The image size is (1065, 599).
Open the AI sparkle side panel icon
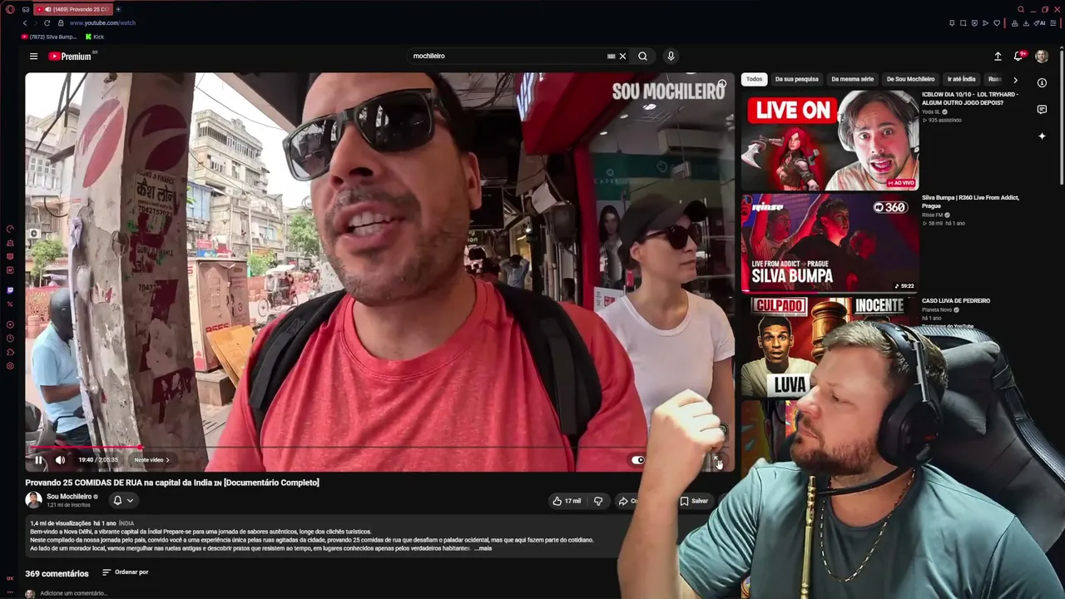click(x=1042, y=136)
